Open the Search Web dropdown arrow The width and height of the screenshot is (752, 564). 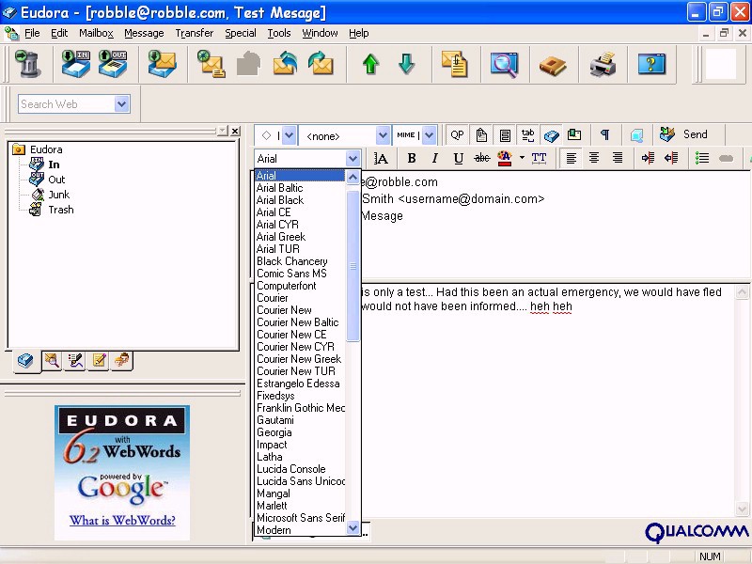[122, 104]
